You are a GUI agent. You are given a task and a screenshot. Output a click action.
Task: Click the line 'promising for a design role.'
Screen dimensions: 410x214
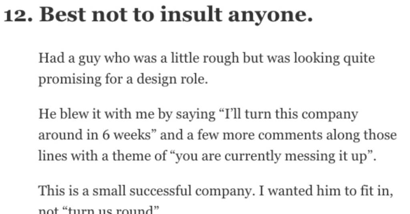pyautogui.click(x=123, y=80)
